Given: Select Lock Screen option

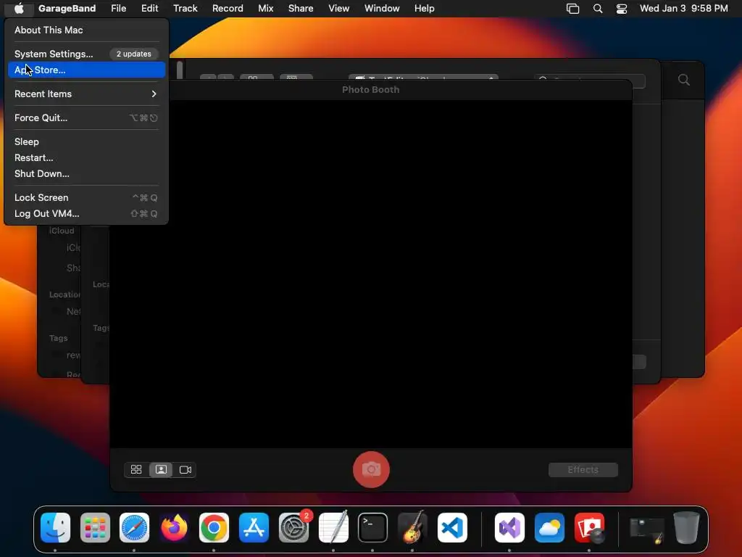Looking at the screenshot, I should click(86, 197).
